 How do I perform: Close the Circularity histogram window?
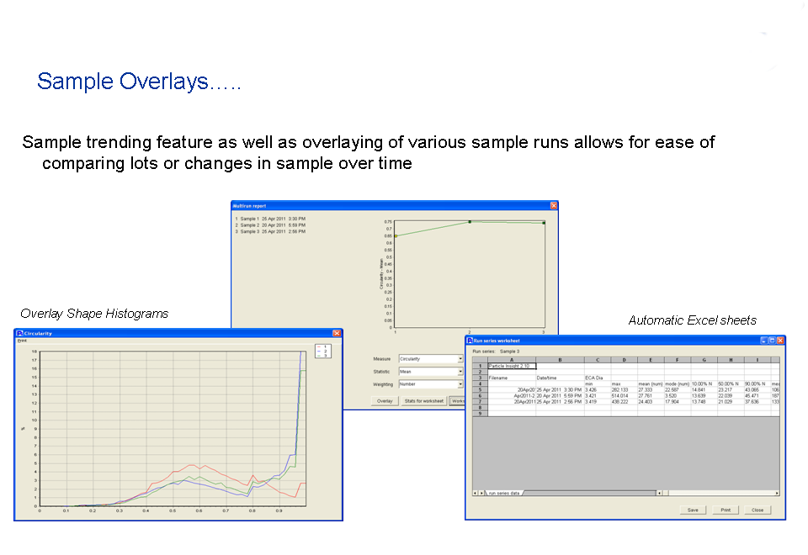point(337,333)
